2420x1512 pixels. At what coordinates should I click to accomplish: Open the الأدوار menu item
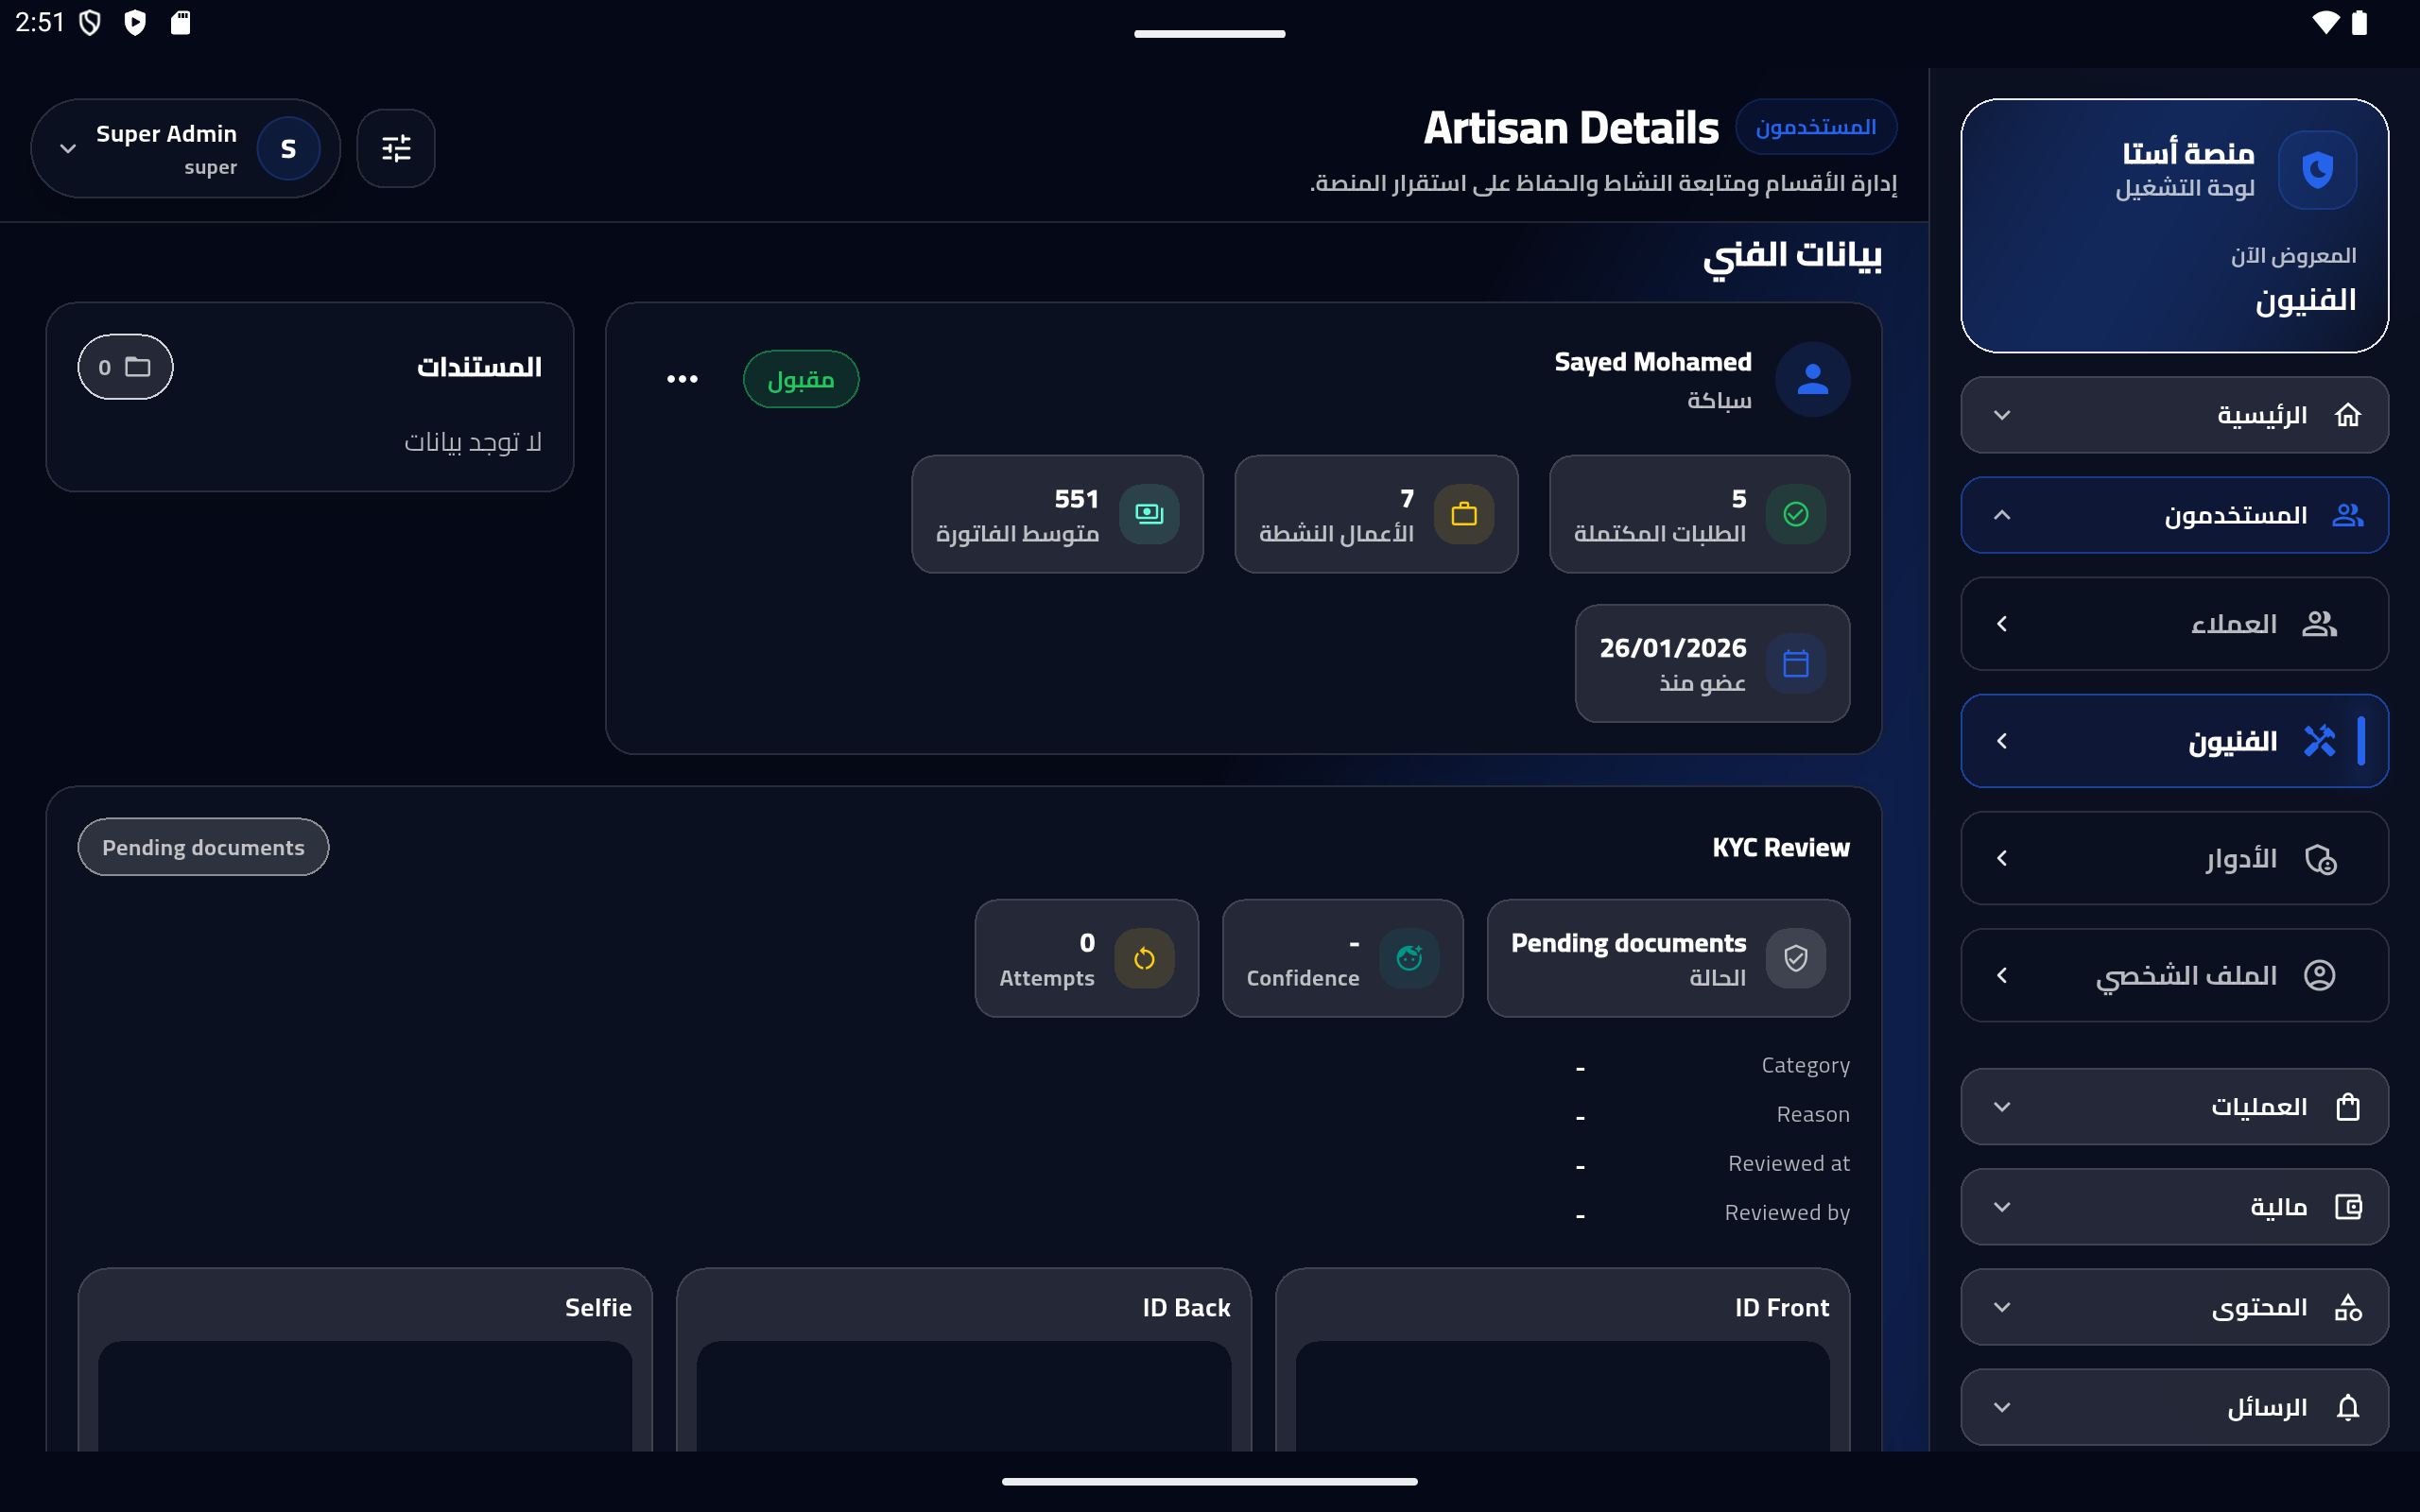[2174, 858]
